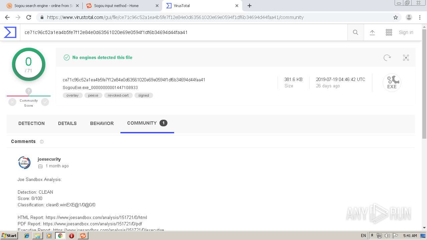Open the Sogou taskbar icon
The height and width of the screenshot is (240, 427).
(83, 236)
